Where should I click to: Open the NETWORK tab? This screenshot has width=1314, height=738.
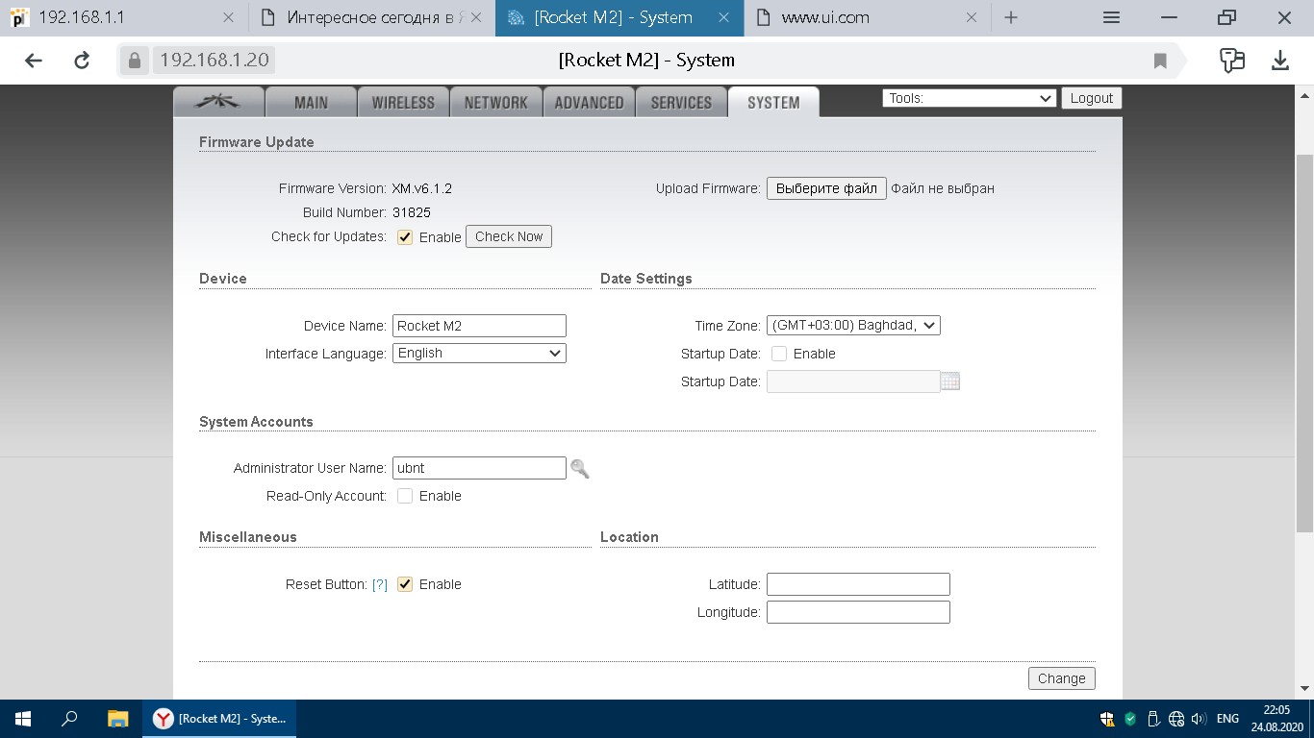pyautogui.click(x=495, y=102)
